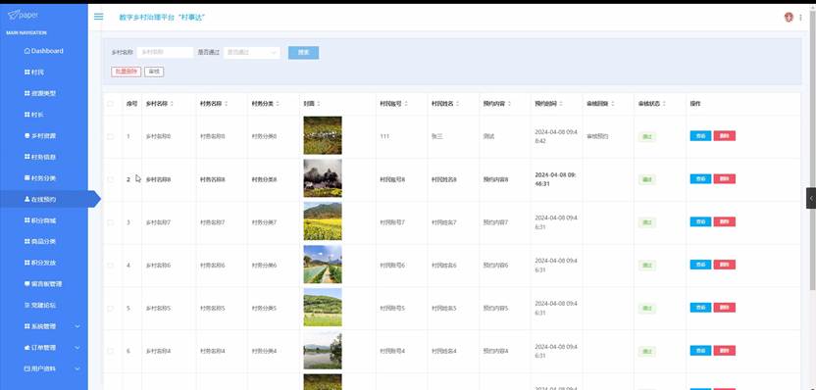The width and height of the screenshot is (816, 390).
Task: Click the blue search button
Action: pyautogui.click(x=303, y=53)
